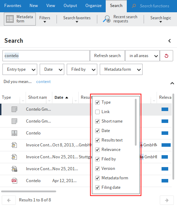Click the horizontal scrollbar under results
177x207 pixels.
[x=28, y=191]
